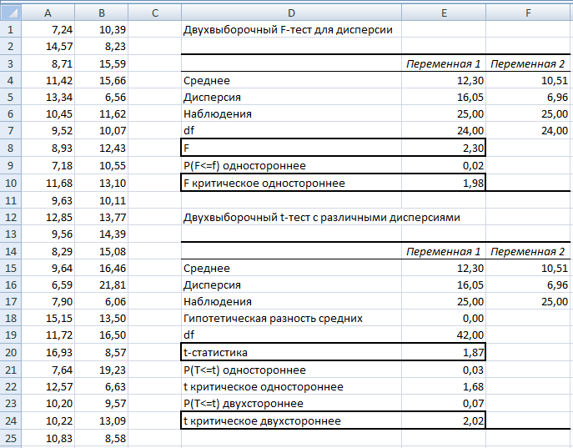Click 'Дисперсия' label in row 16
Screen dimensions: 573x448
[x=212, y=285]
